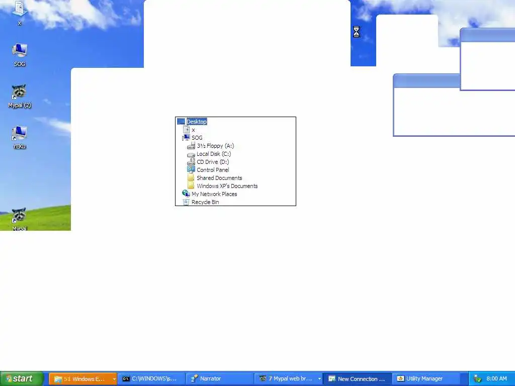Click the 8:00 AM taskbar clock
This screenshot has height=386, width=515.
point(496,379)
